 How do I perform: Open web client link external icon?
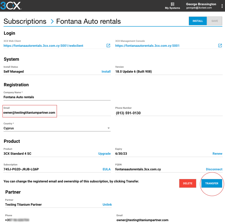[108, 46]
